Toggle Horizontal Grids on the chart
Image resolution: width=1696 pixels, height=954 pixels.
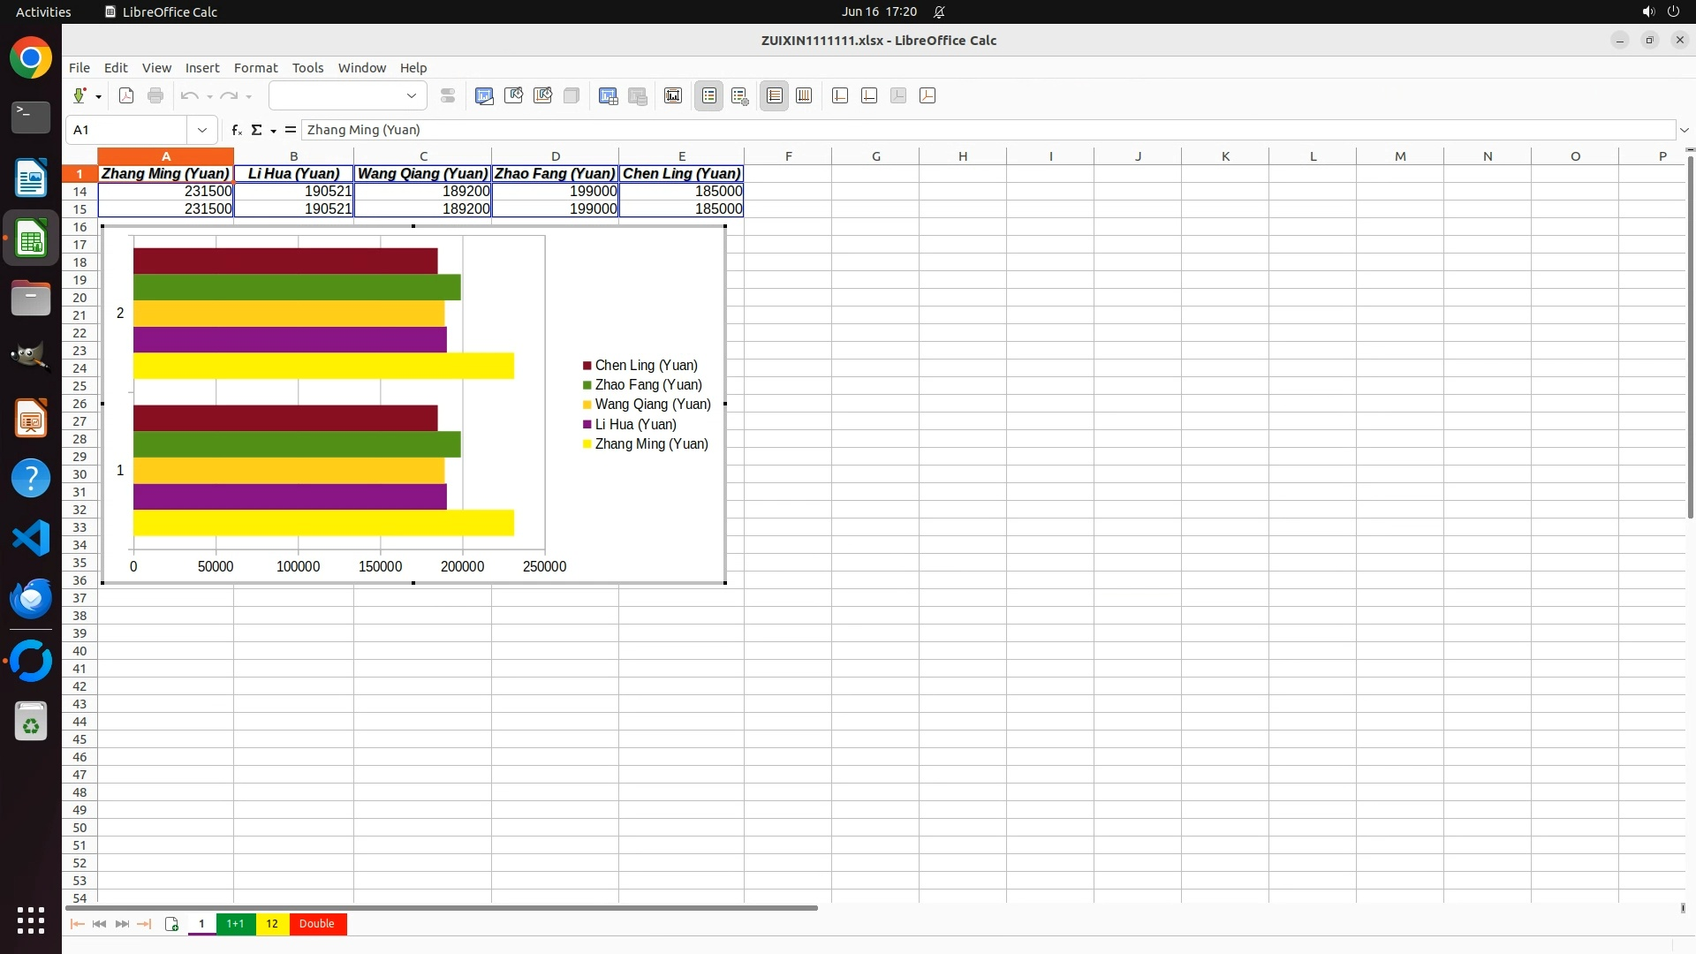(775, 95)
